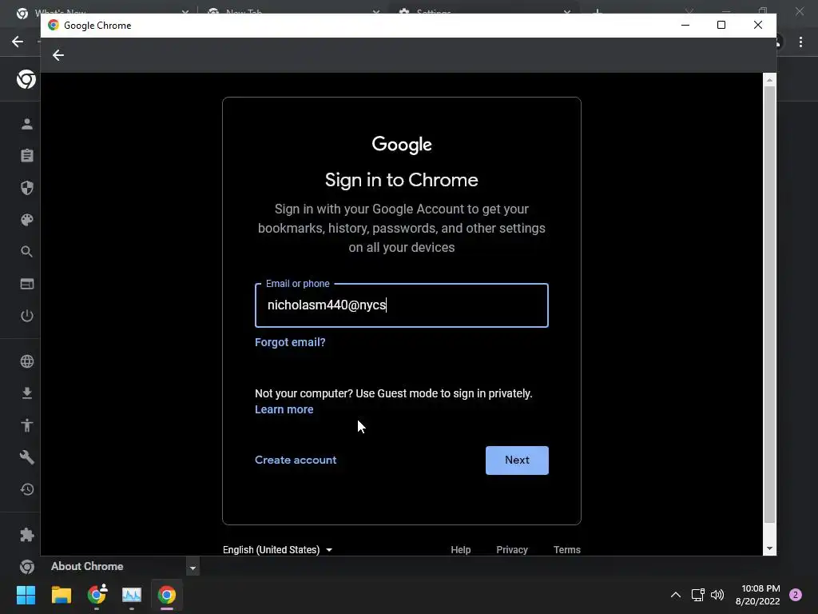Open Autofill clipboard icon in settings sidebar
The image size is (818, 614).
(27, 156)
